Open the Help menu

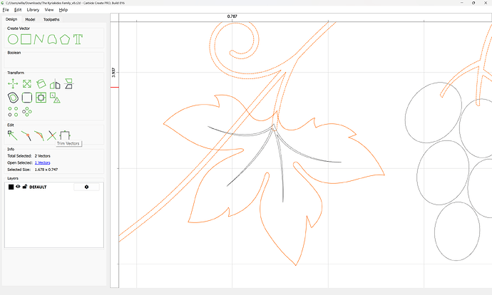(x=63, y=10)
